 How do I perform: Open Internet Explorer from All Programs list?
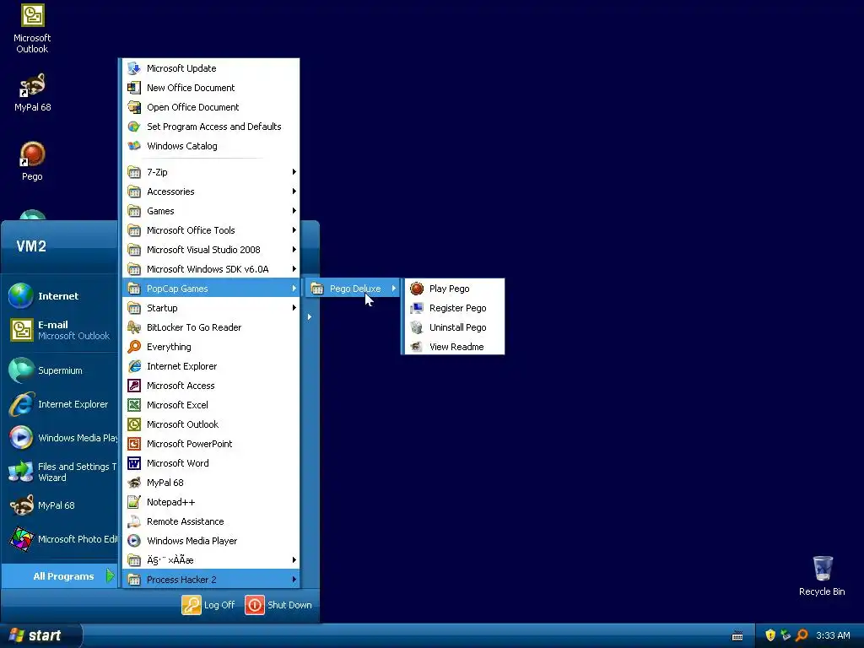(x=211, y=366)
